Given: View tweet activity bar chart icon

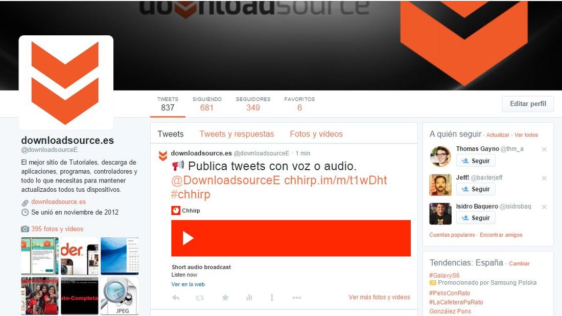Looking at the screenshot, I should (x=249, y=298).
